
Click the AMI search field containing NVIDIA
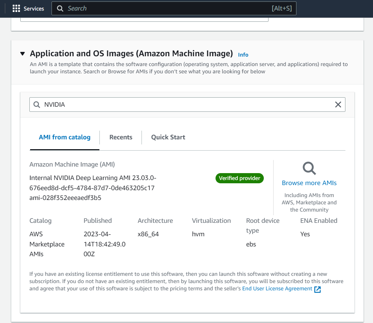187,105
